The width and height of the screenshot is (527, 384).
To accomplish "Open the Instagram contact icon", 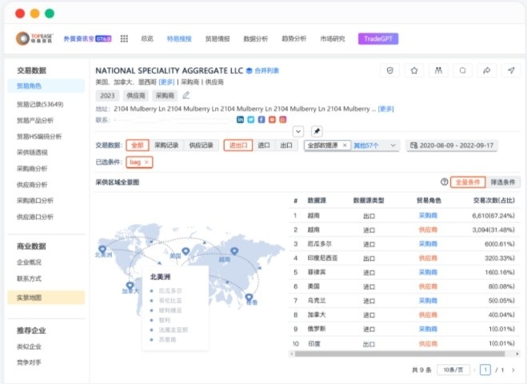I will click(x=283, y=119).
